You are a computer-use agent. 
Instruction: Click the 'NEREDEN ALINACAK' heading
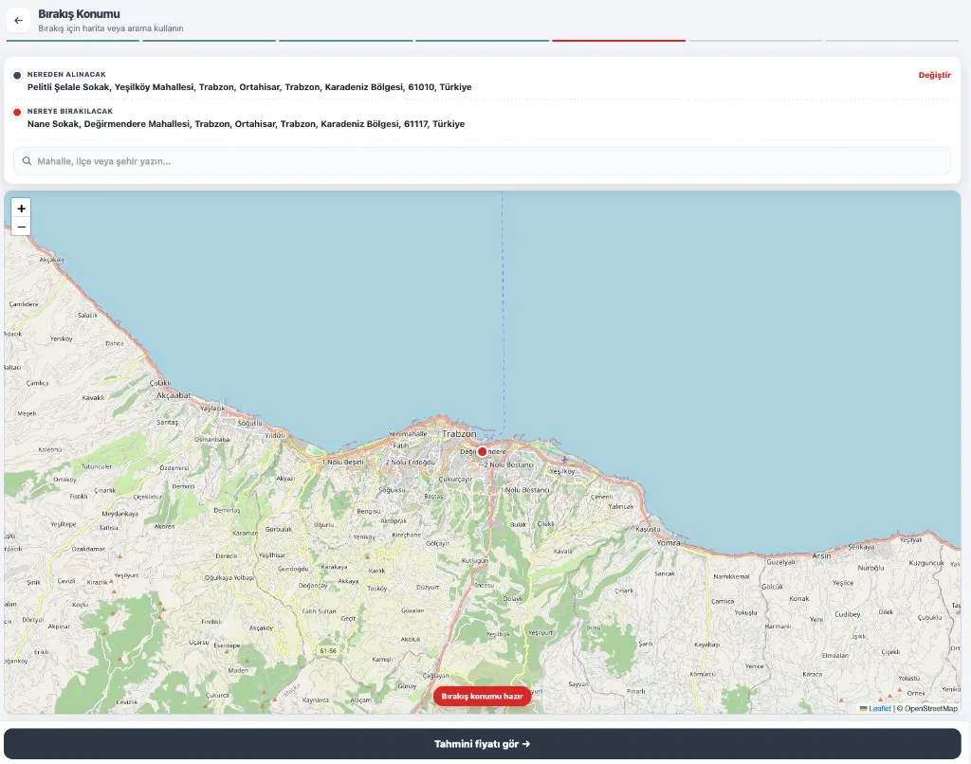point(66,74)
